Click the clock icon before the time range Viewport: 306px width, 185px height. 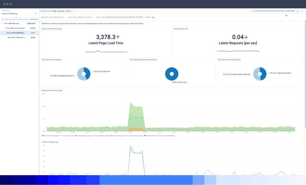click(x=253, y=11)
